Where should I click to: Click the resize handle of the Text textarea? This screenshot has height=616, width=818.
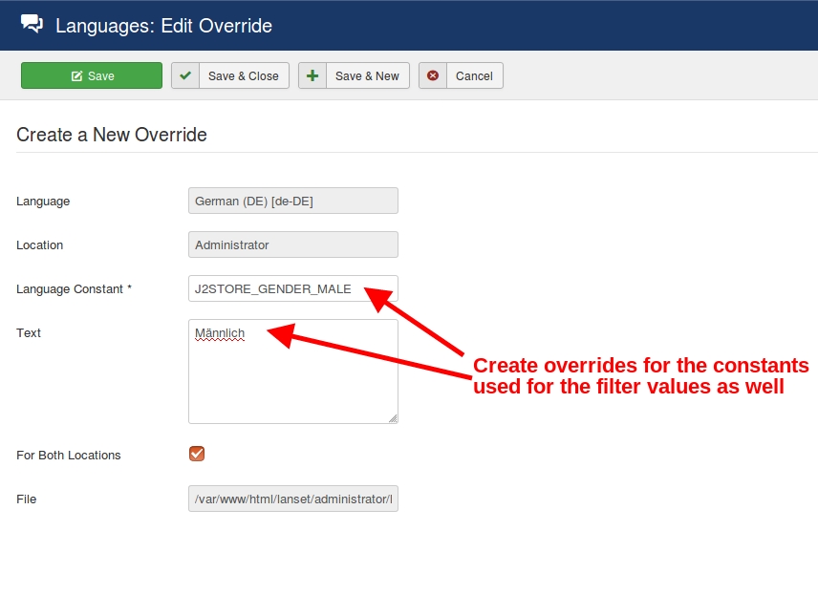[x=393, y=418]
